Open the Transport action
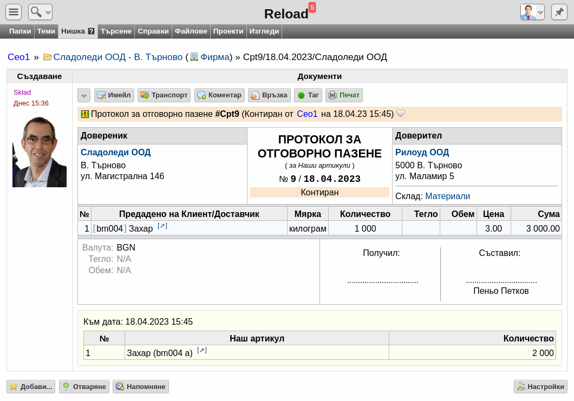The height and width of the screenshot is (401, 574). point(164,95)
